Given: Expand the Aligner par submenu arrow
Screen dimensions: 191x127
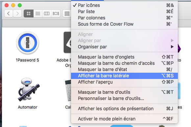Looking at the screenshot, I should pos(172,40).
